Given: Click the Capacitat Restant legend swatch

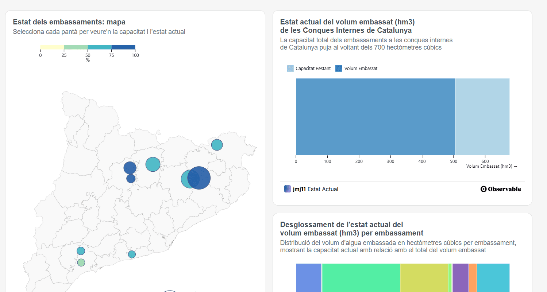Looking at the screenshot, I should point(290,68).
